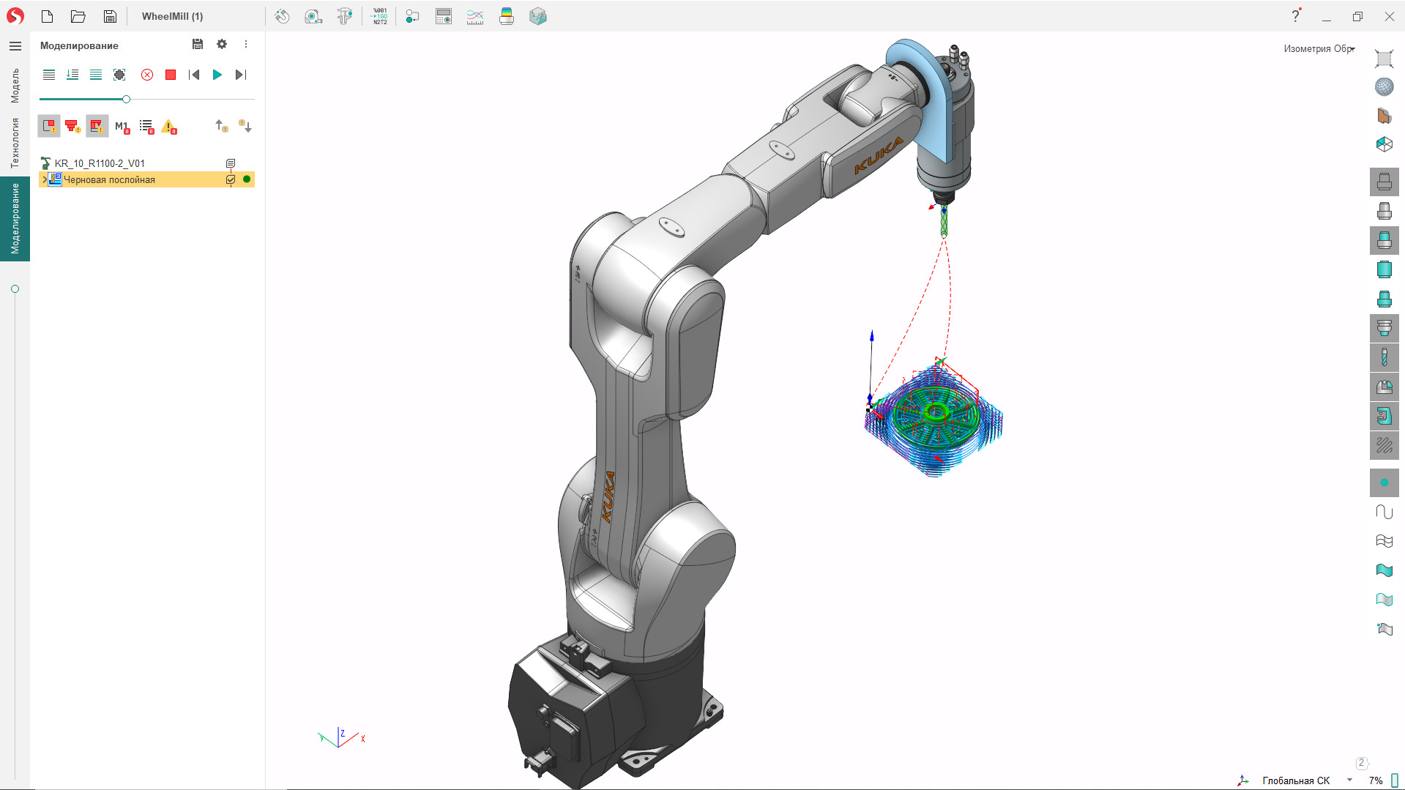Toggle the checkbox for Черновая послойная operation
Image resolution: width=1405 pixels, height=790 pixels.
(231, 179)
